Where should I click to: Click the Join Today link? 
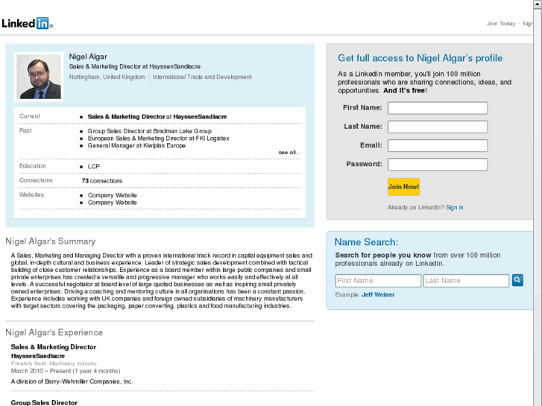tap(501, 24)
